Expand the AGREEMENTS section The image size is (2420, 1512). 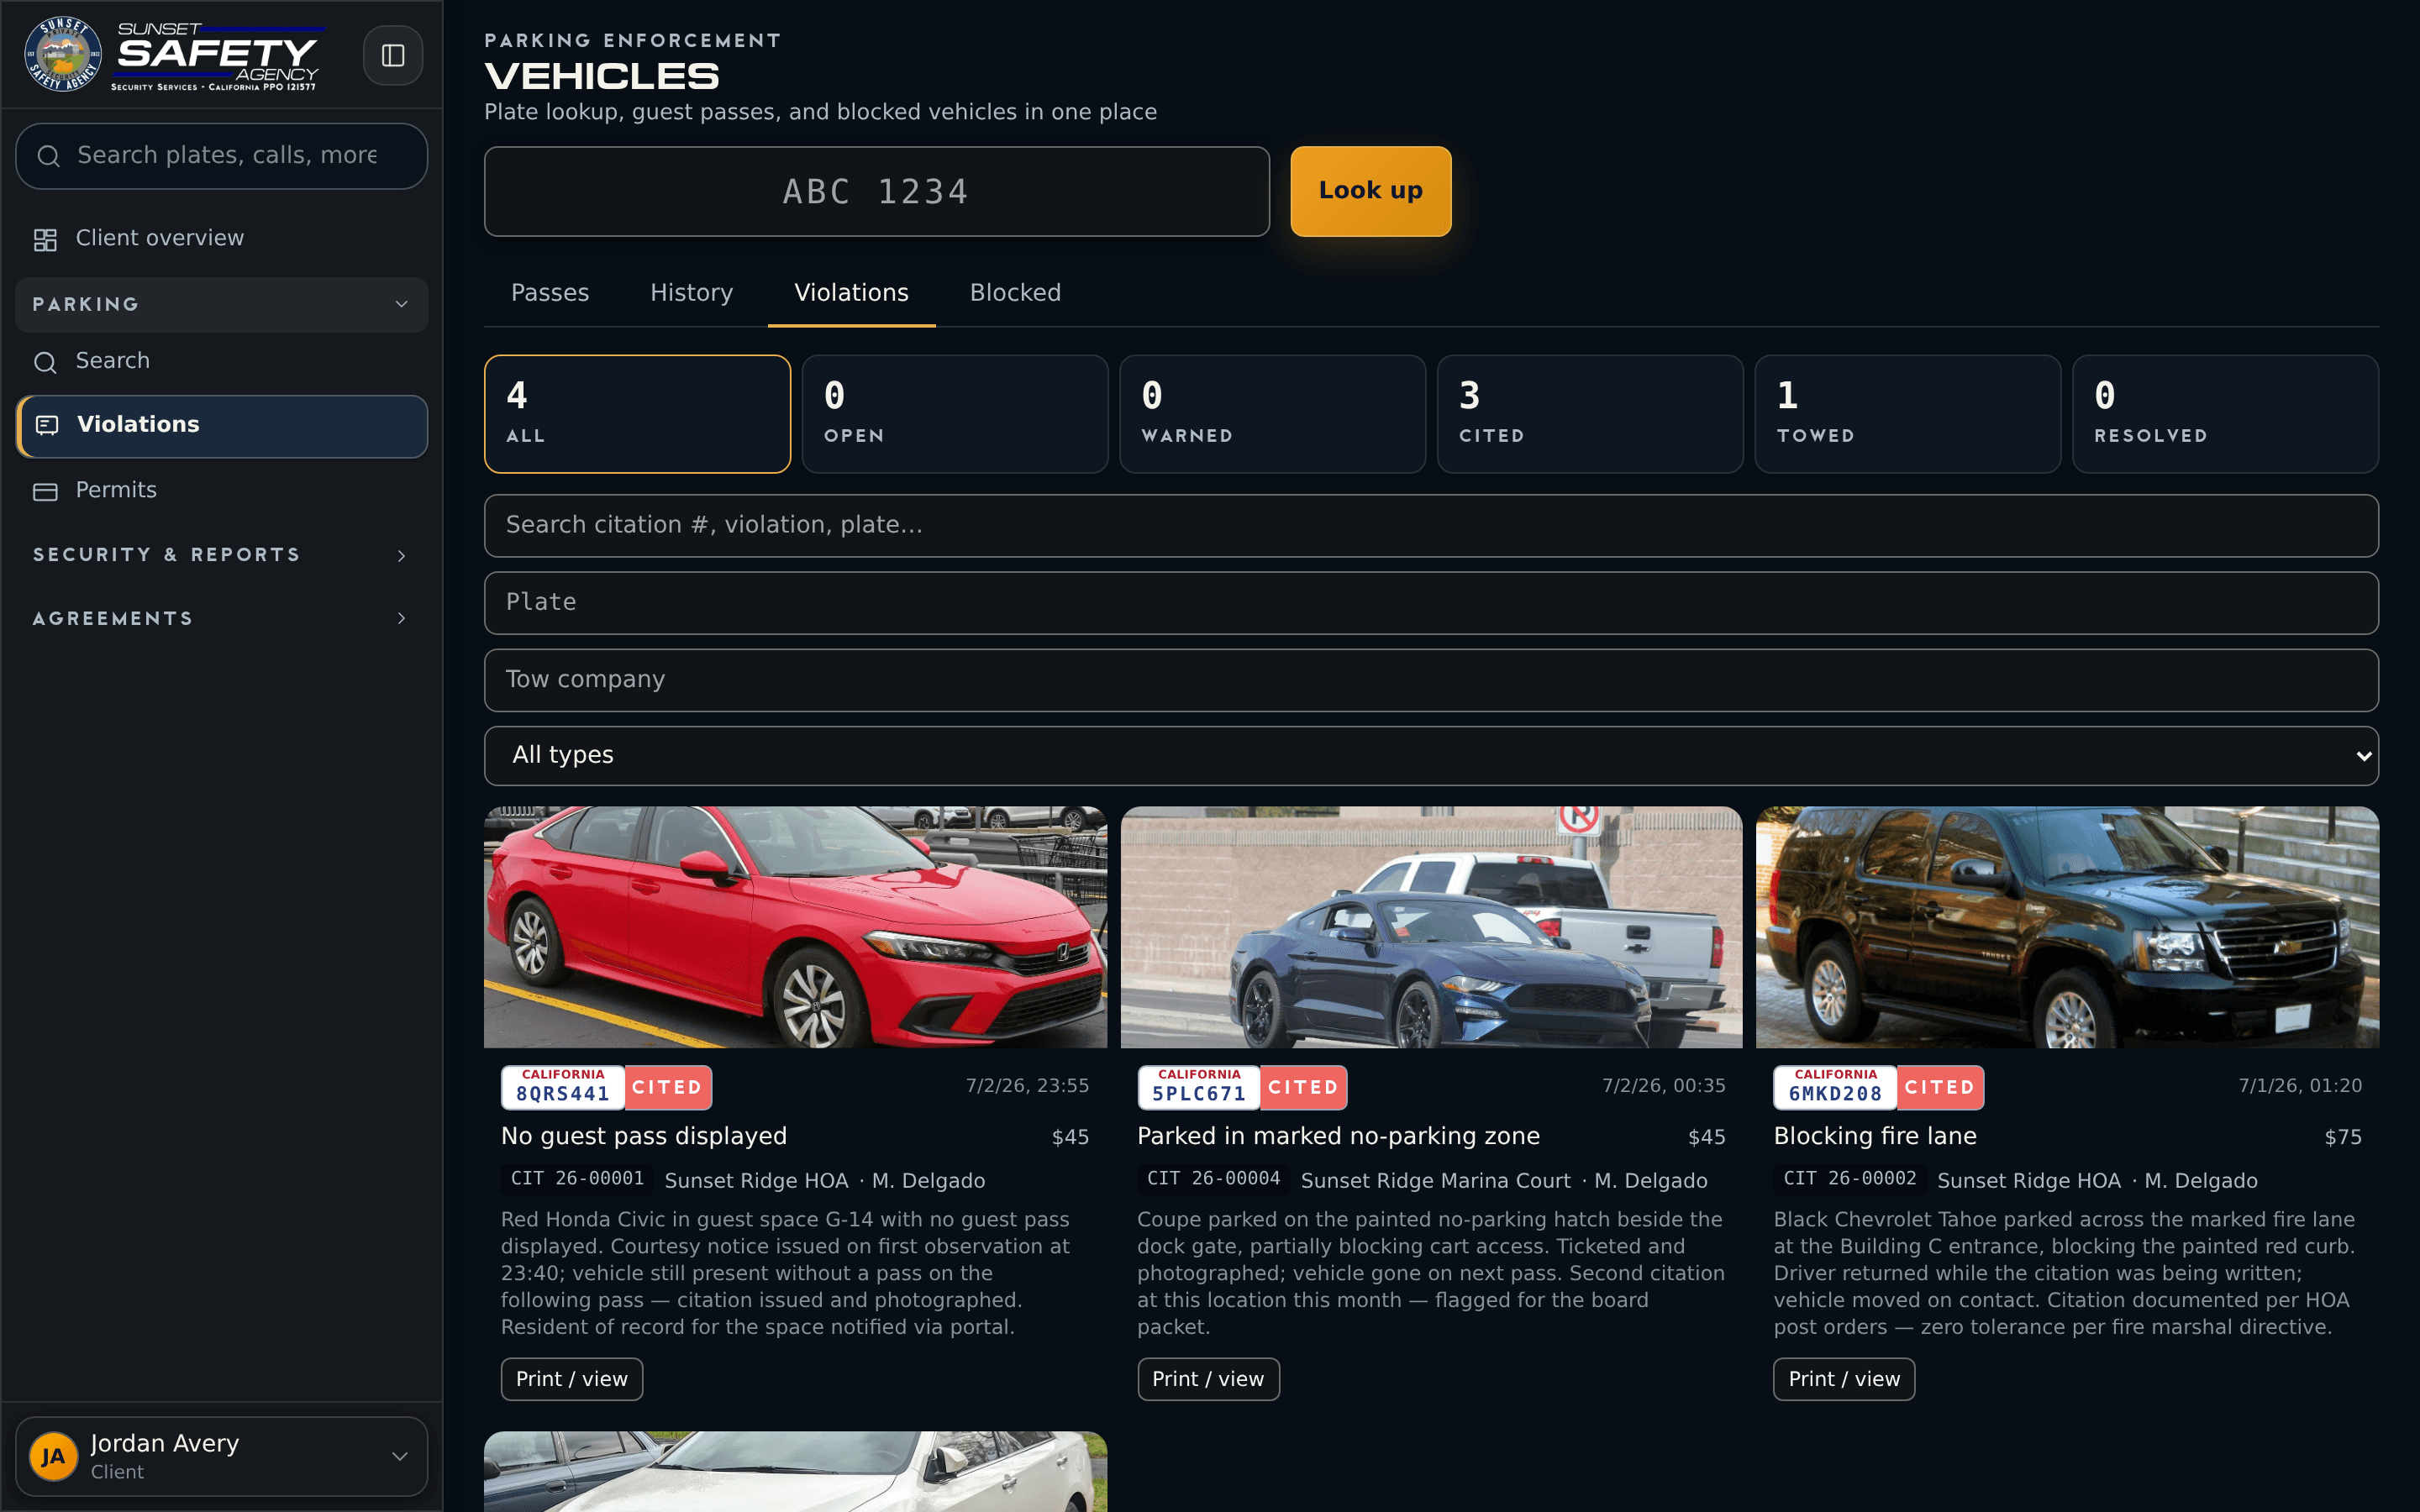point(222,619)
